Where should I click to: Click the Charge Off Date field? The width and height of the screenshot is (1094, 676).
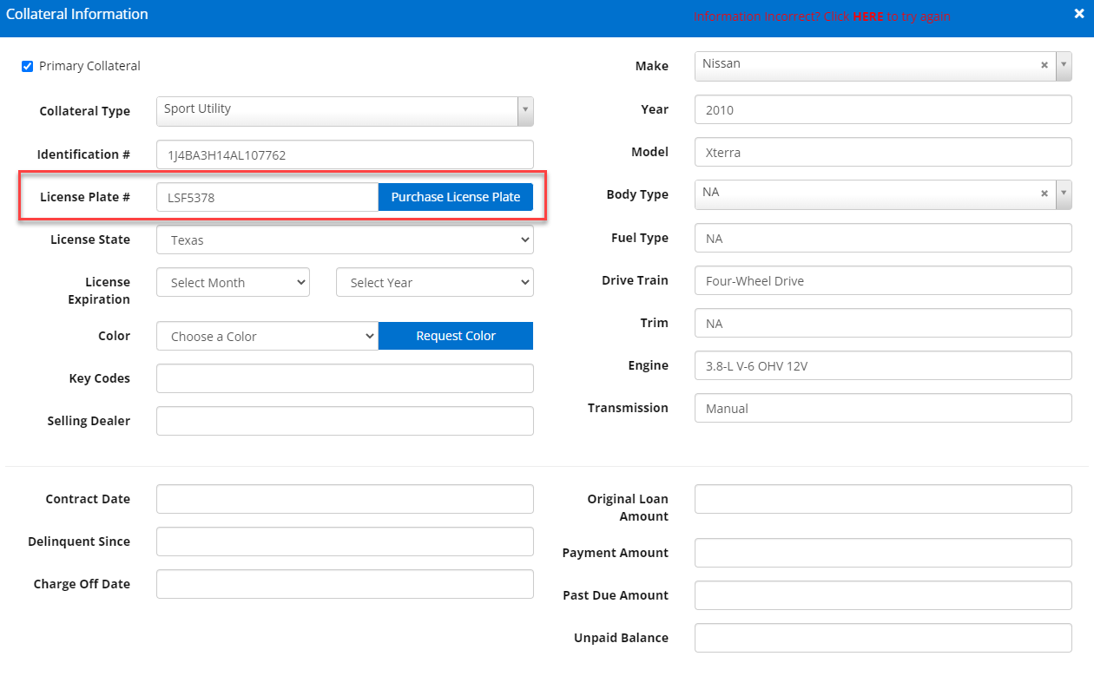point(345,584)
